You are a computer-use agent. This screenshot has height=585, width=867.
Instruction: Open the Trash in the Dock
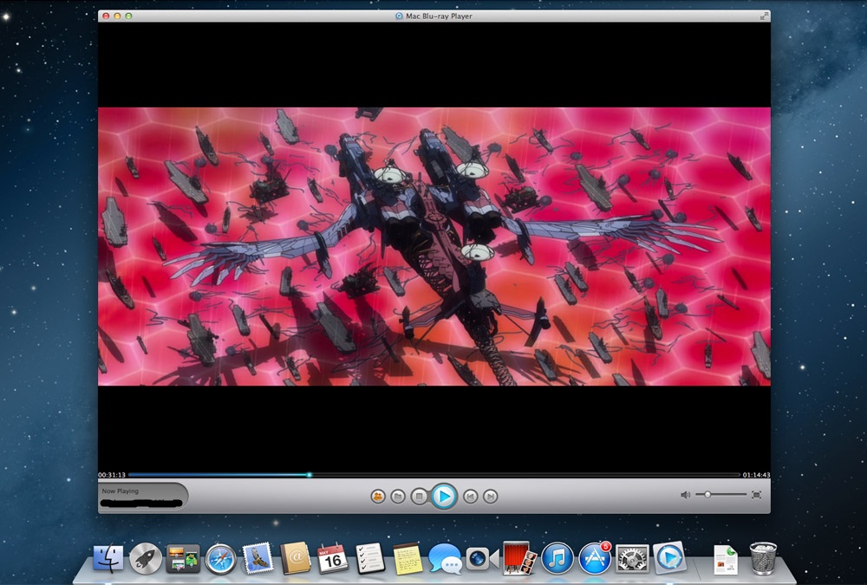pyautogui.click(x=763, y=558)
